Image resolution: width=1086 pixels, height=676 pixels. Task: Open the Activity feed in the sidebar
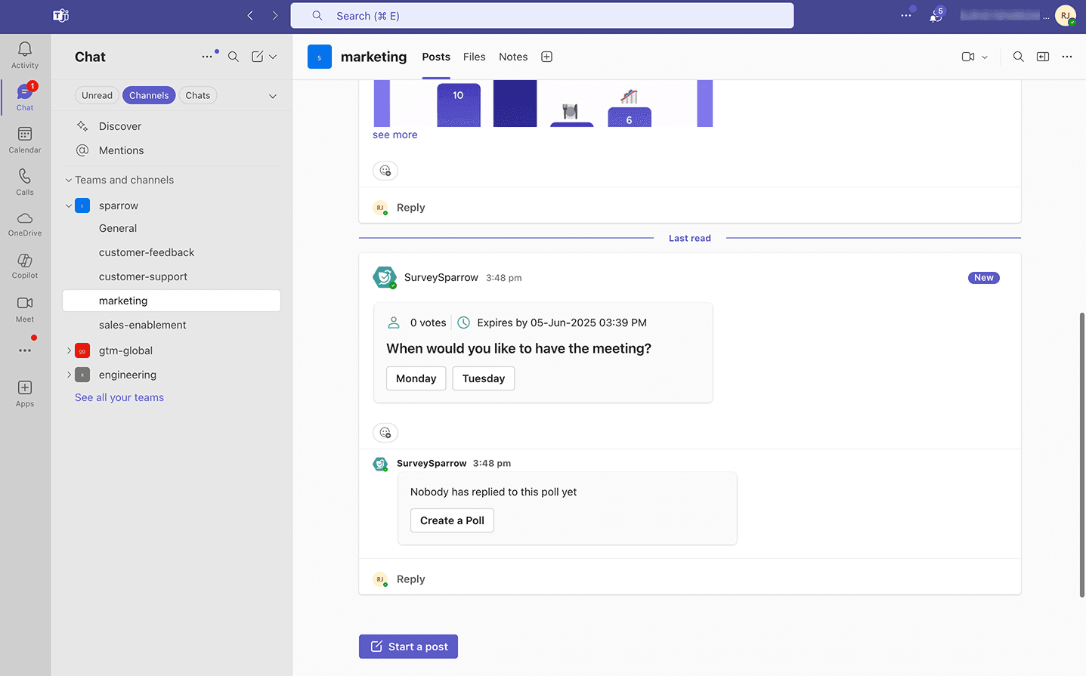pyautogui.click(x=25, y=54)
